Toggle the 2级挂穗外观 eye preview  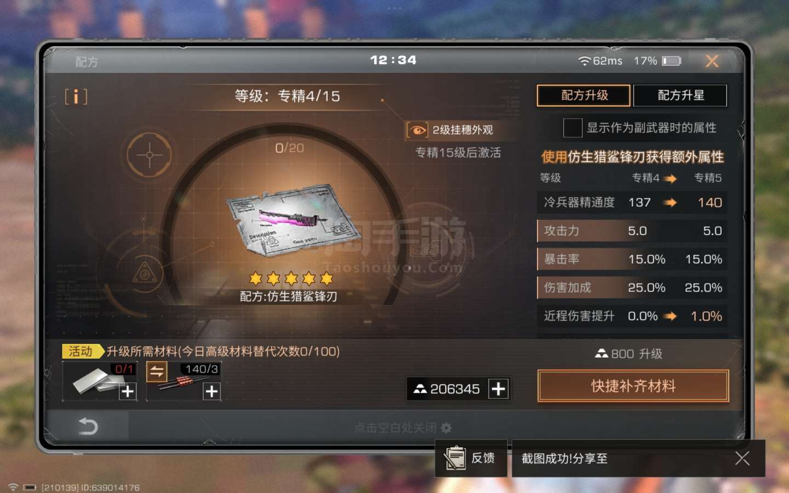[417, 130]
